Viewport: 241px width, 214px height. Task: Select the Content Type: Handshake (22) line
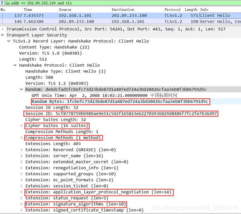coord(54,47)
